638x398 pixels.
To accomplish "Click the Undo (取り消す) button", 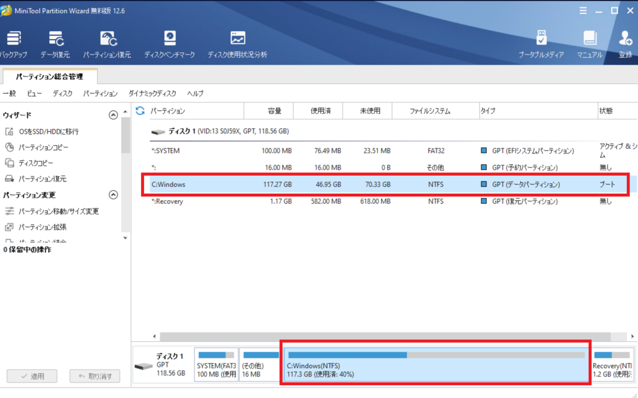I will tap(95, 376).
